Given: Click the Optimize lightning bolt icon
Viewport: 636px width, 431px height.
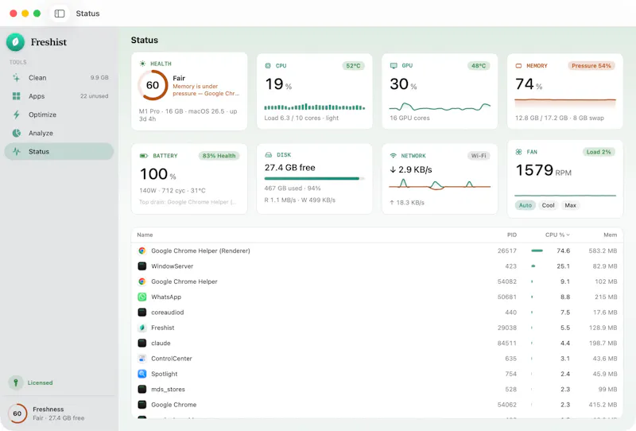Looking at the screenshot, I should [x=16, y=115].
